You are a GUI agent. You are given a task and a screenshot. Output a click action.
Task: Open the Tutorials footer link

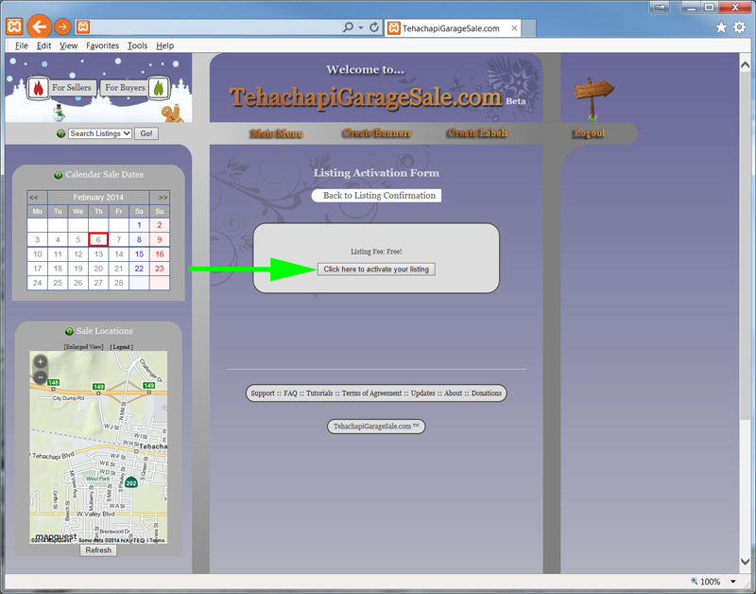pos(319,393)
